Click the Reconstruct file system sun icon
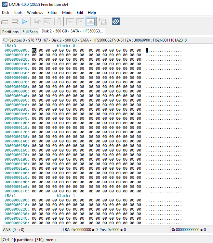The height and width of the screenshot is (243, 213). pyautogui.click(x=58, y=21)
